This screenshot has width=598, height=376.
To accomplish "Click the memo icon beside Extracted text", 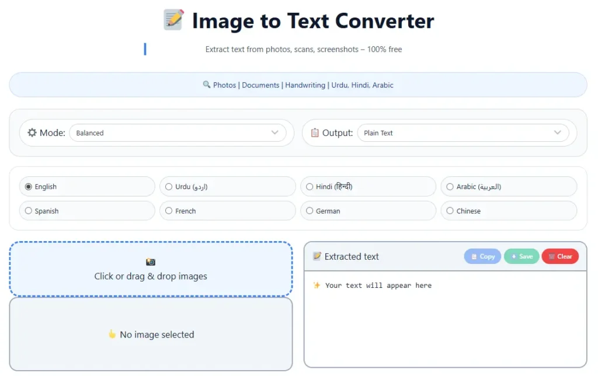I will point(317,256).
